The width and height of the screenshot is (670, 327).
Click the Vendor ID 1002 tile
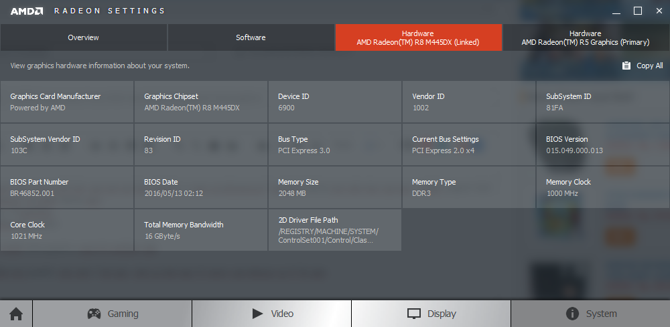coord(469,102)
